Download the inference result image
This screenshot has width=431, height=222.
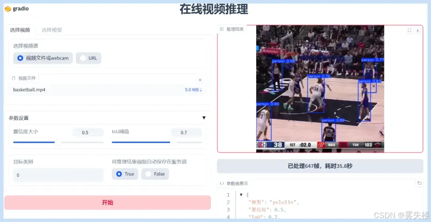[x=418, y=30]
